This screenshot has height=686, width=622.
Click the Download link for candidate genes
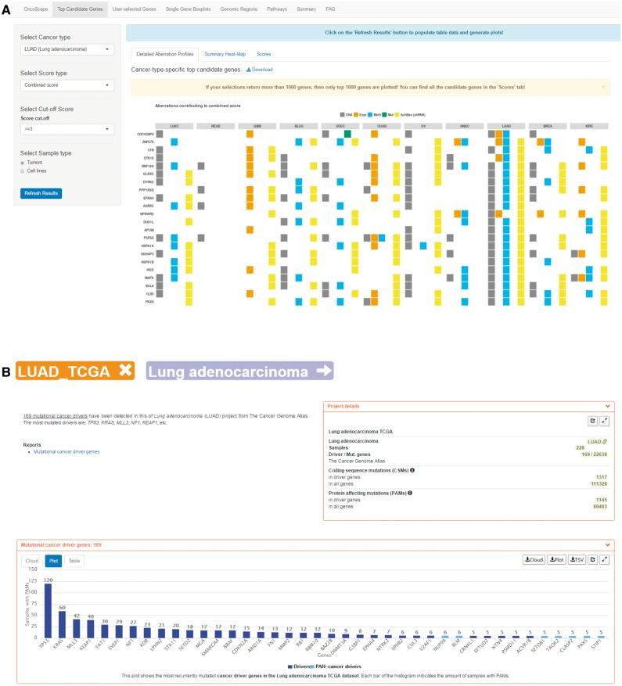pos(260,70)
